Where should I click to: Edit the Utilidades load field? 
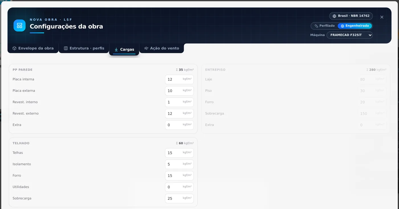(179, 187)
